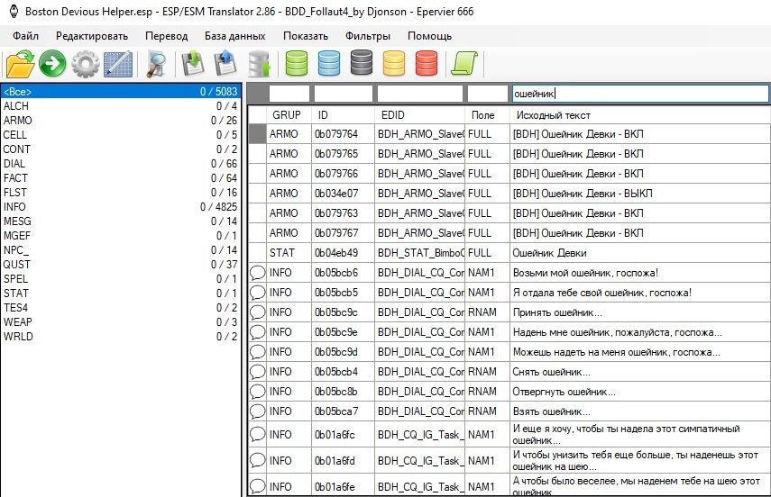Click the green arrow toolbar icon
Screen dimensions: 771x497
[x=52, y=64]
